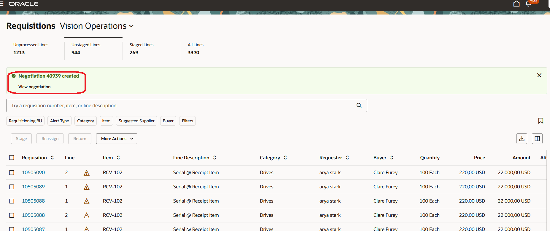The image size is (550, 231).
Task: Sort by the Requisition column
Action: tap(52, 158)
